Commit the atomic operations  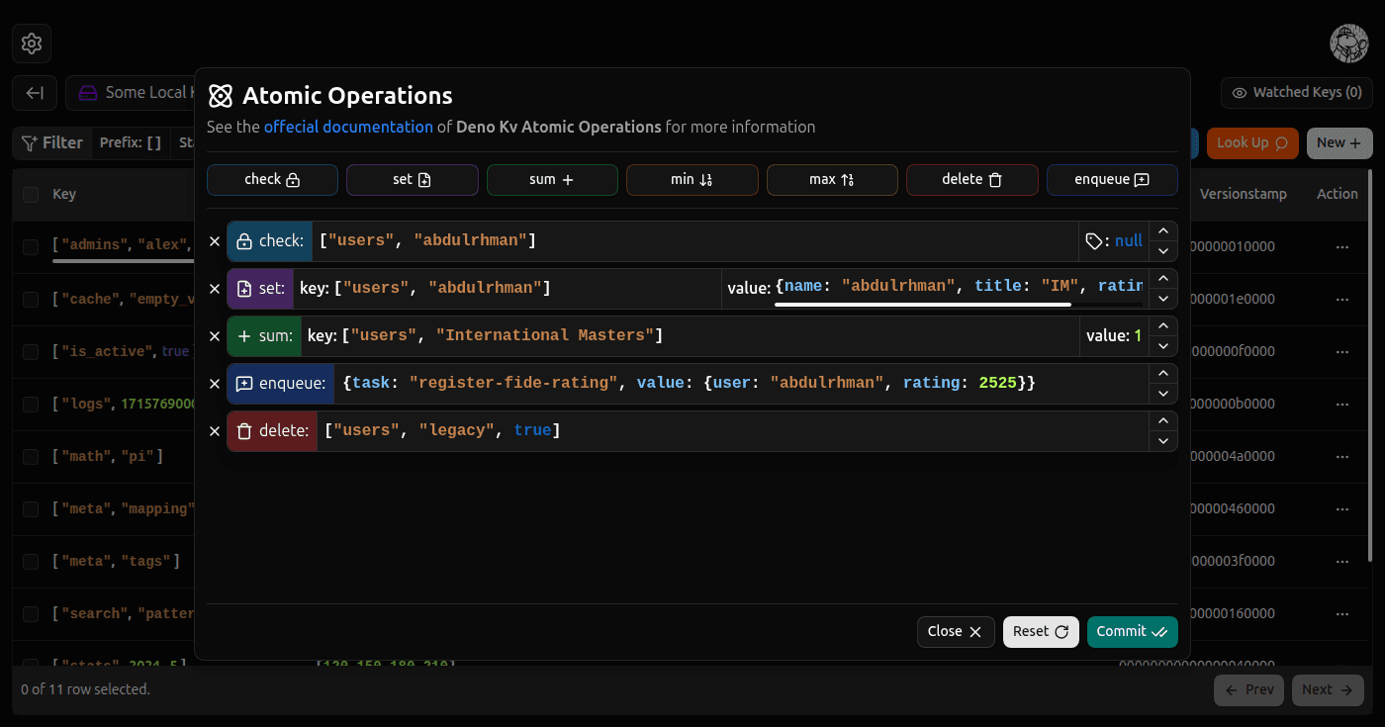1132,631
